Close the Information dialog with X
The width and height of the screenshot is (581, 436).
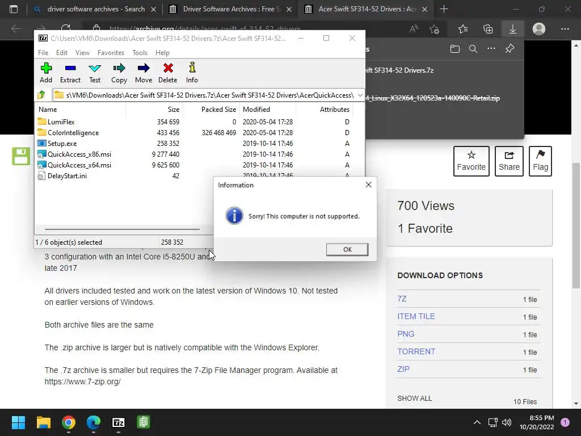[368, 185]
